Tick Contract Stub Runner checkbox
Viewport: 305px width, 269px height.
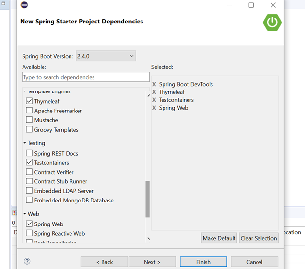pos(29,181)
